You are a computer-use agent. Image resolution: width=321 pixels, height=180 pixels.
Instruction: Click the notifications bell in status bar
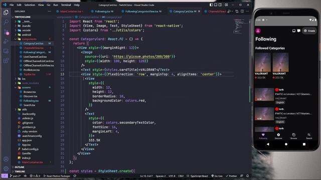(x=247, y=176)
